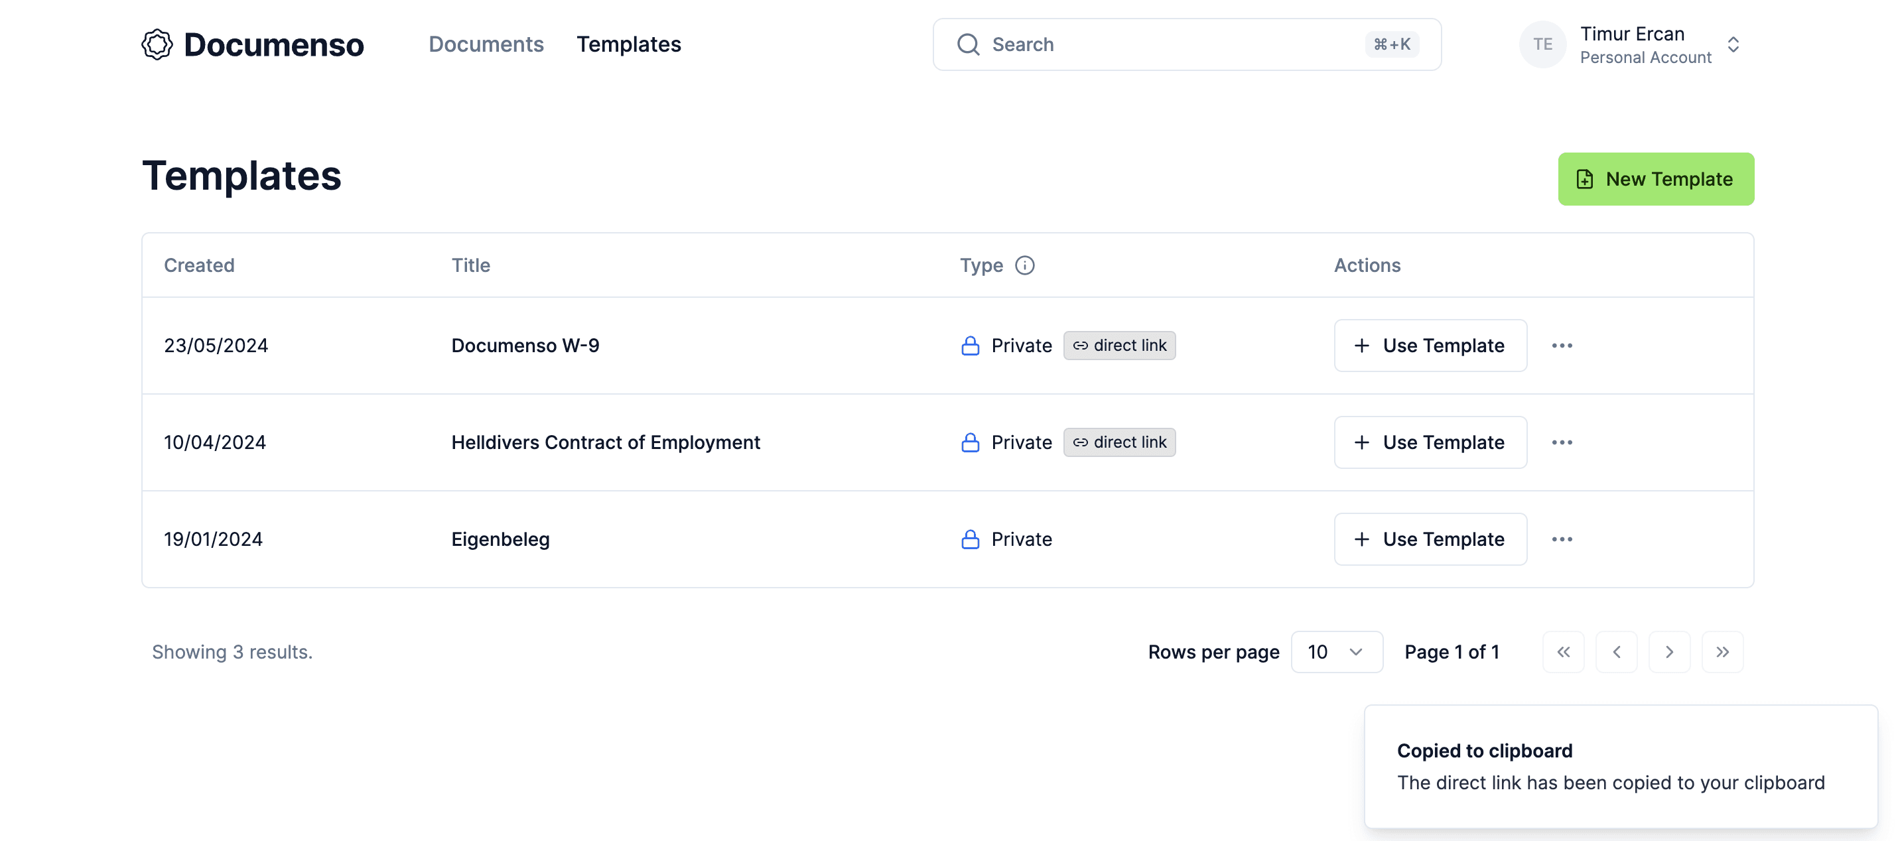Click the three-dot menu for W-9 template
The image size is (1896, 841).
pos(1561,346)
